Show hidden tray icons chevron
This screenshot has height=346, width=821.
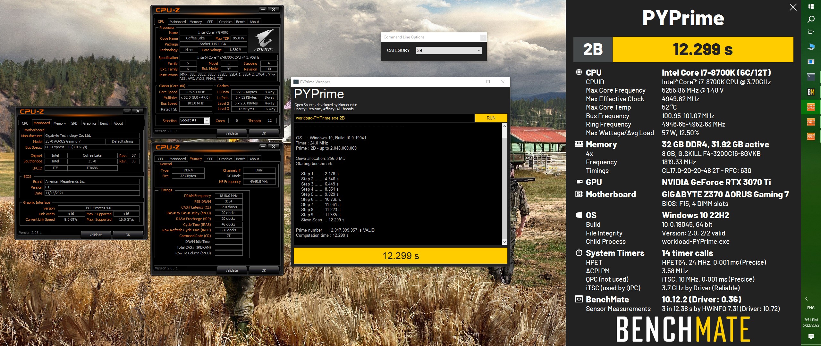[x=807, y=299]
